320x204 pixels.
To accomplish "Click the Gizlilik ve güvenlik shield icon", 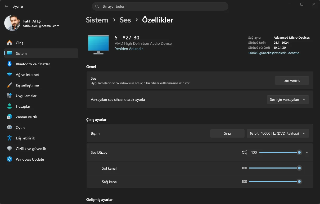I will click(x=10, y=149).
